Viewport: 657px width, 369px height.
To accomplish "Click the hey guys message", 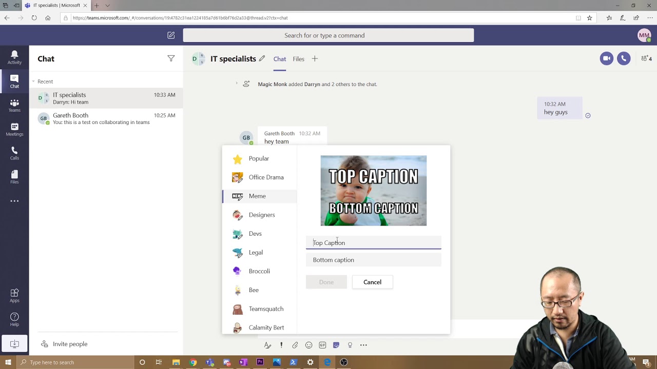I will click(559, 108).
